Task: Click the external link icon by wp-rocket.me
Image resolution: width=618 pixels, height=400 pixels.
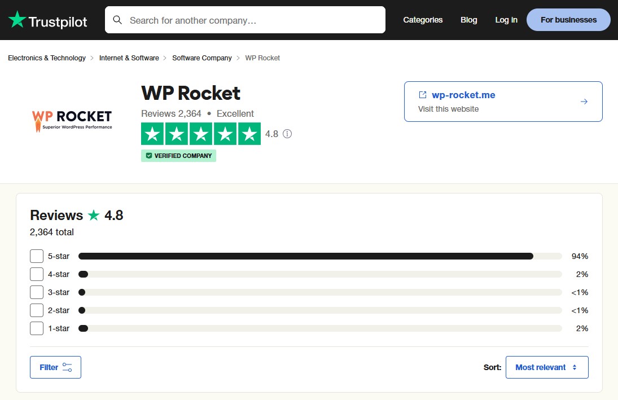Action: 423,95
